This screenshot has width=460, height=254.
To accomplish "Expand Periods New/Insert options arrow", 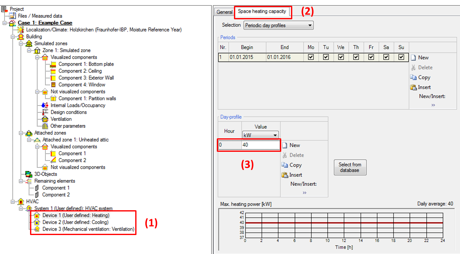I will tap(433, 105).
